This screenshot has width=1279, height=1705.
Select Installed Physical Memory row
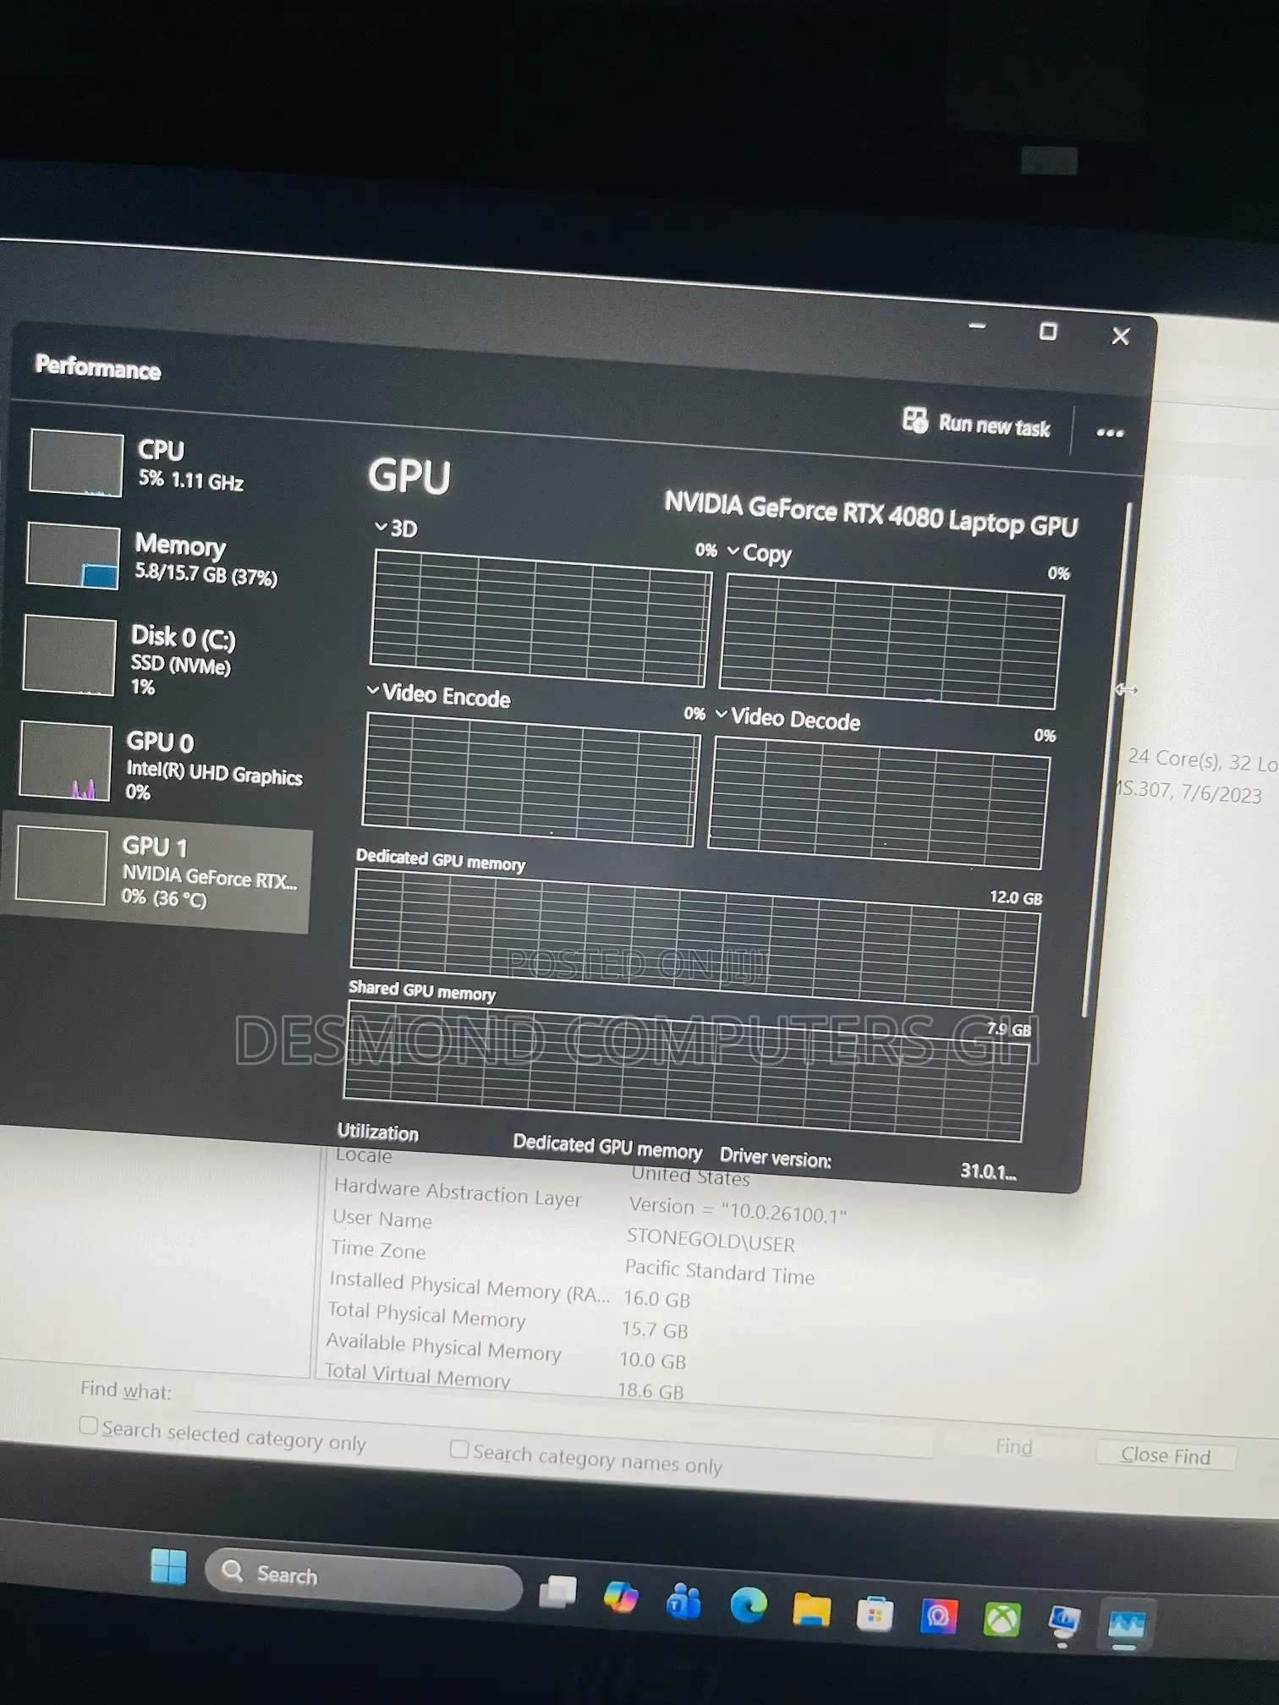coord(509,1291)
